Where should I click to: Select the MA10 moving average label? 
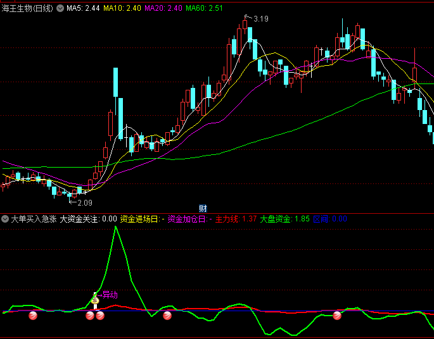pos(122,8)
